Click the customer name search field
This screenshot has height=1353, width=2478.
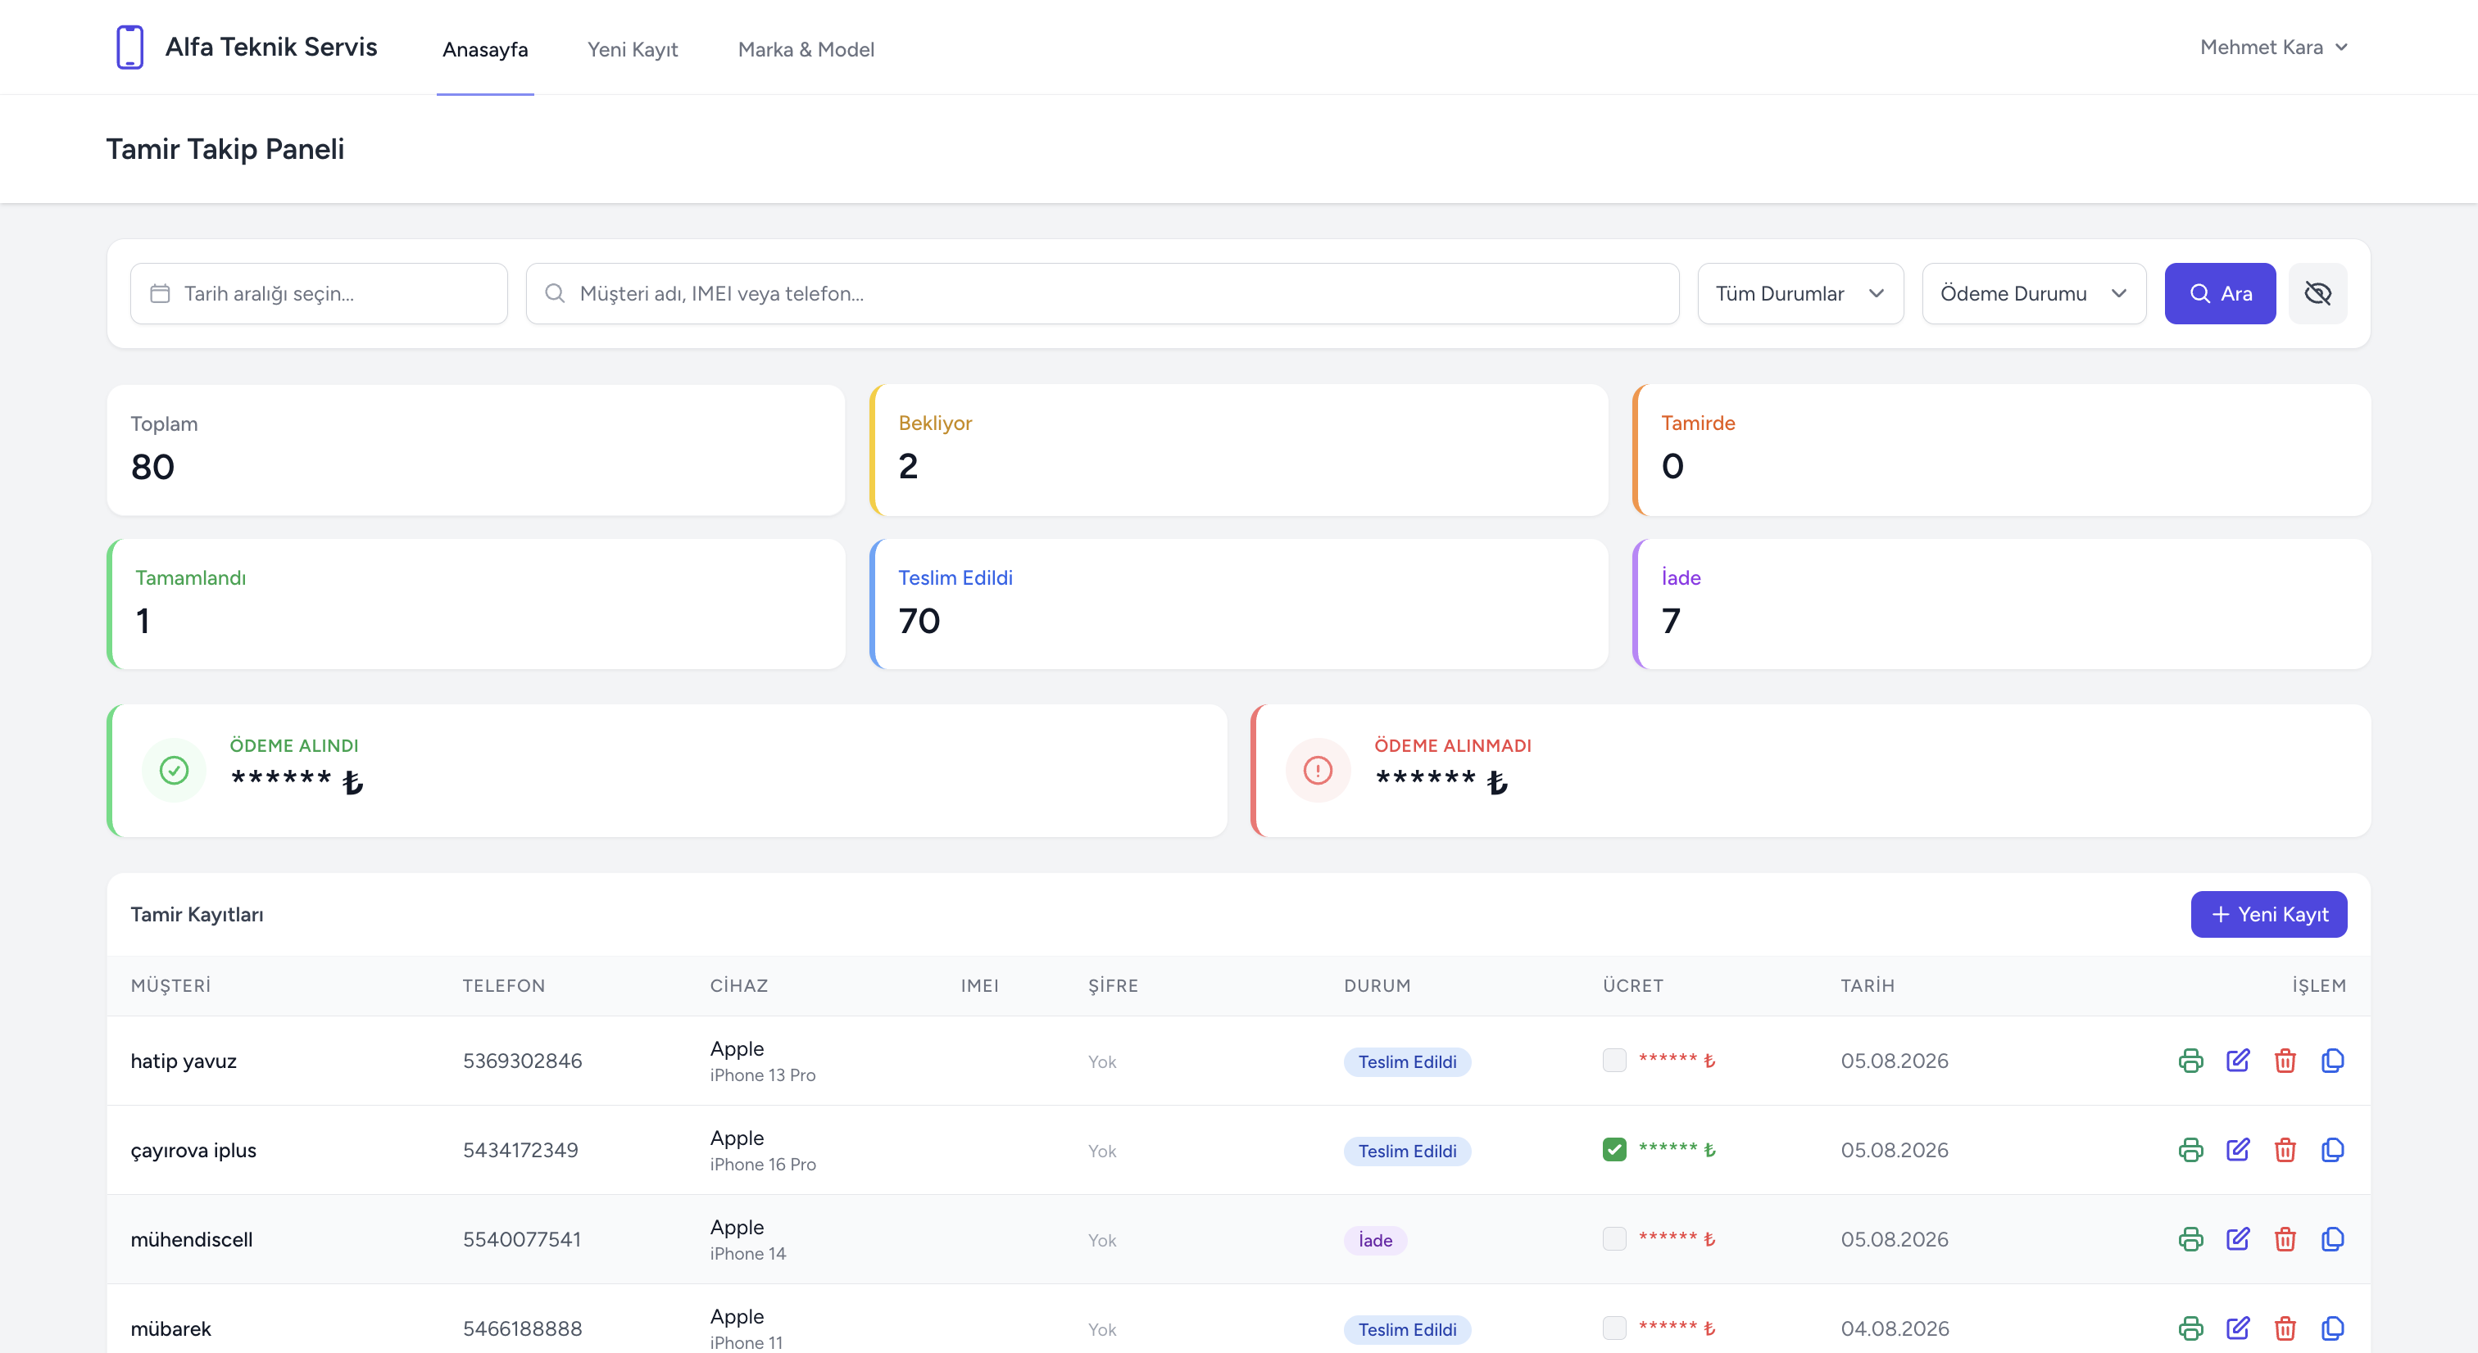tap(1102, 293)
